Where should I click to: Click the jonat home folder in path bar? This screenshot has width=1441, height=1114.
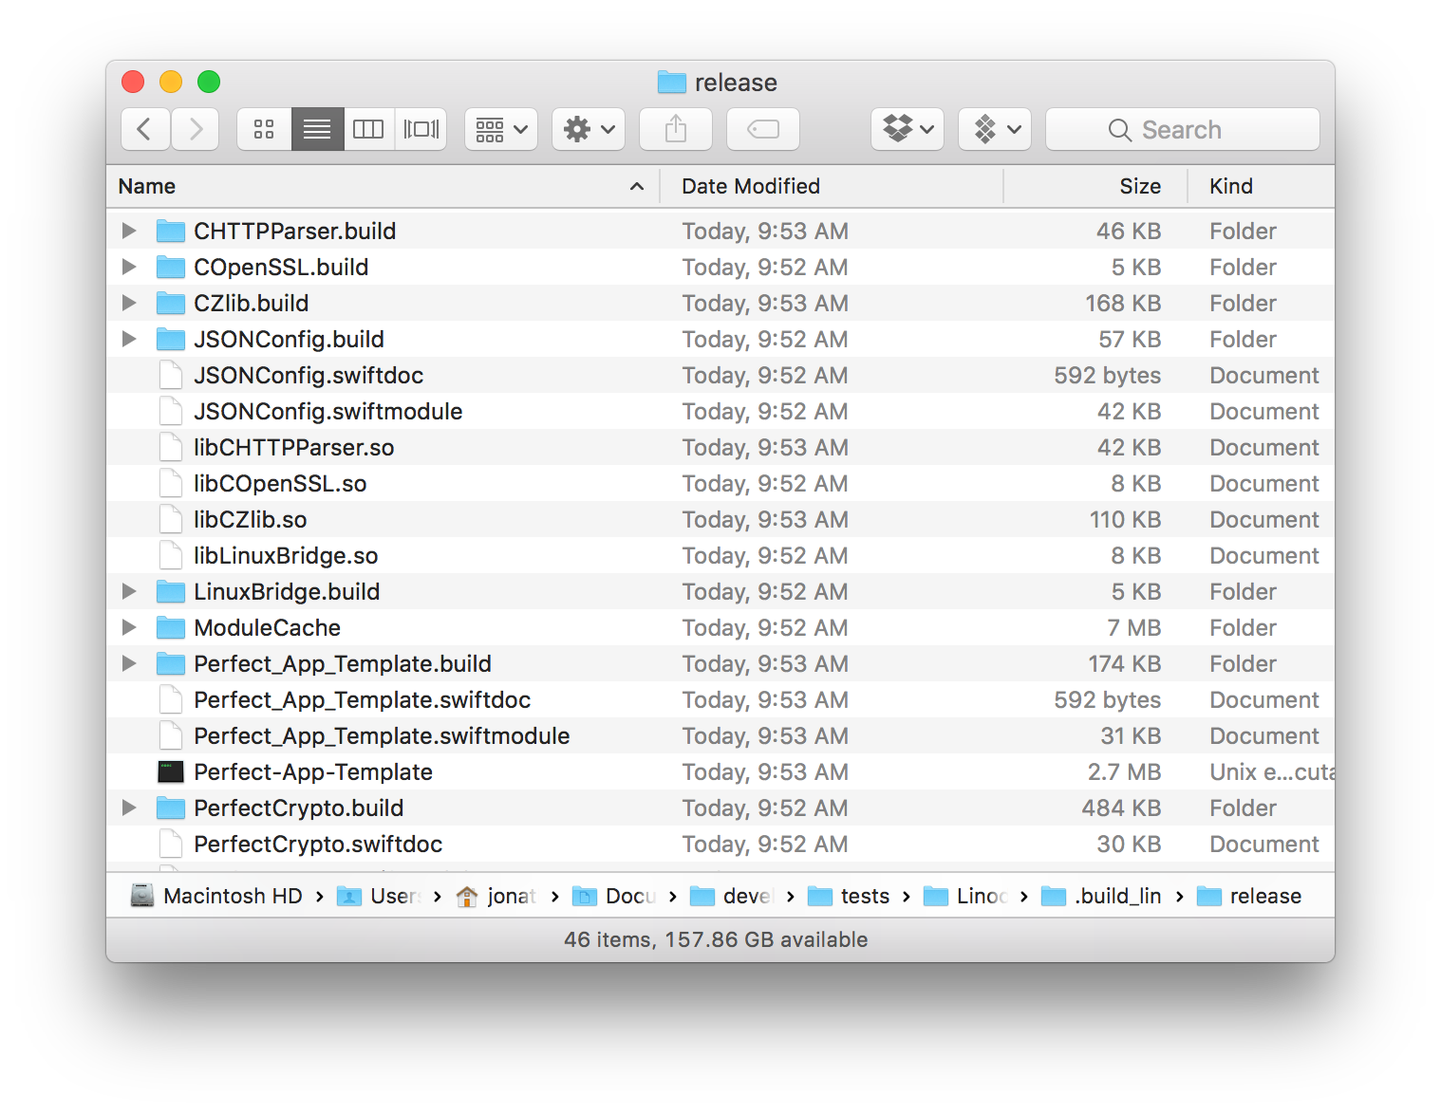point(496,896)
